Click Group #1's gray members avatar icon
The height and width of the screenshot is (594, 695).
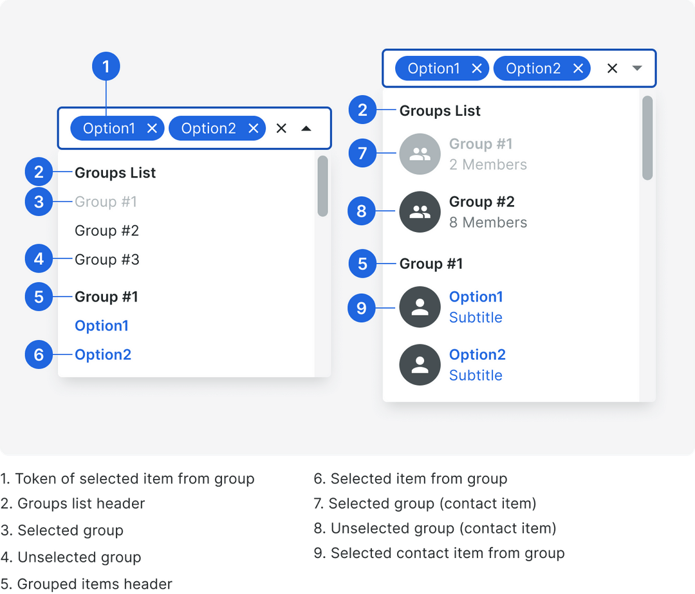pyautogui.click(x=420, y=154)
